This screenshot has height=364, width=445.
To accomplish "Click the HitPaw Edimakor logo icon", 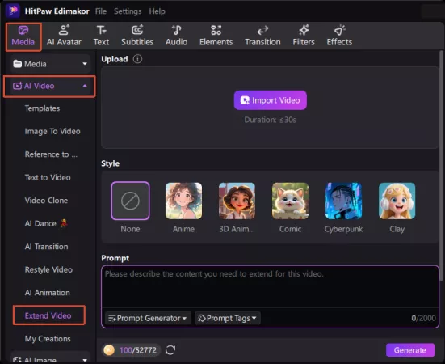I will click(x=12, y=11).
